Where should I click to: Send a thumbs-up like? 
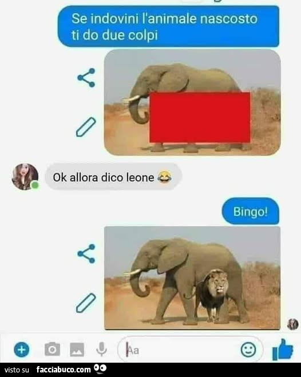coord(283,350)
